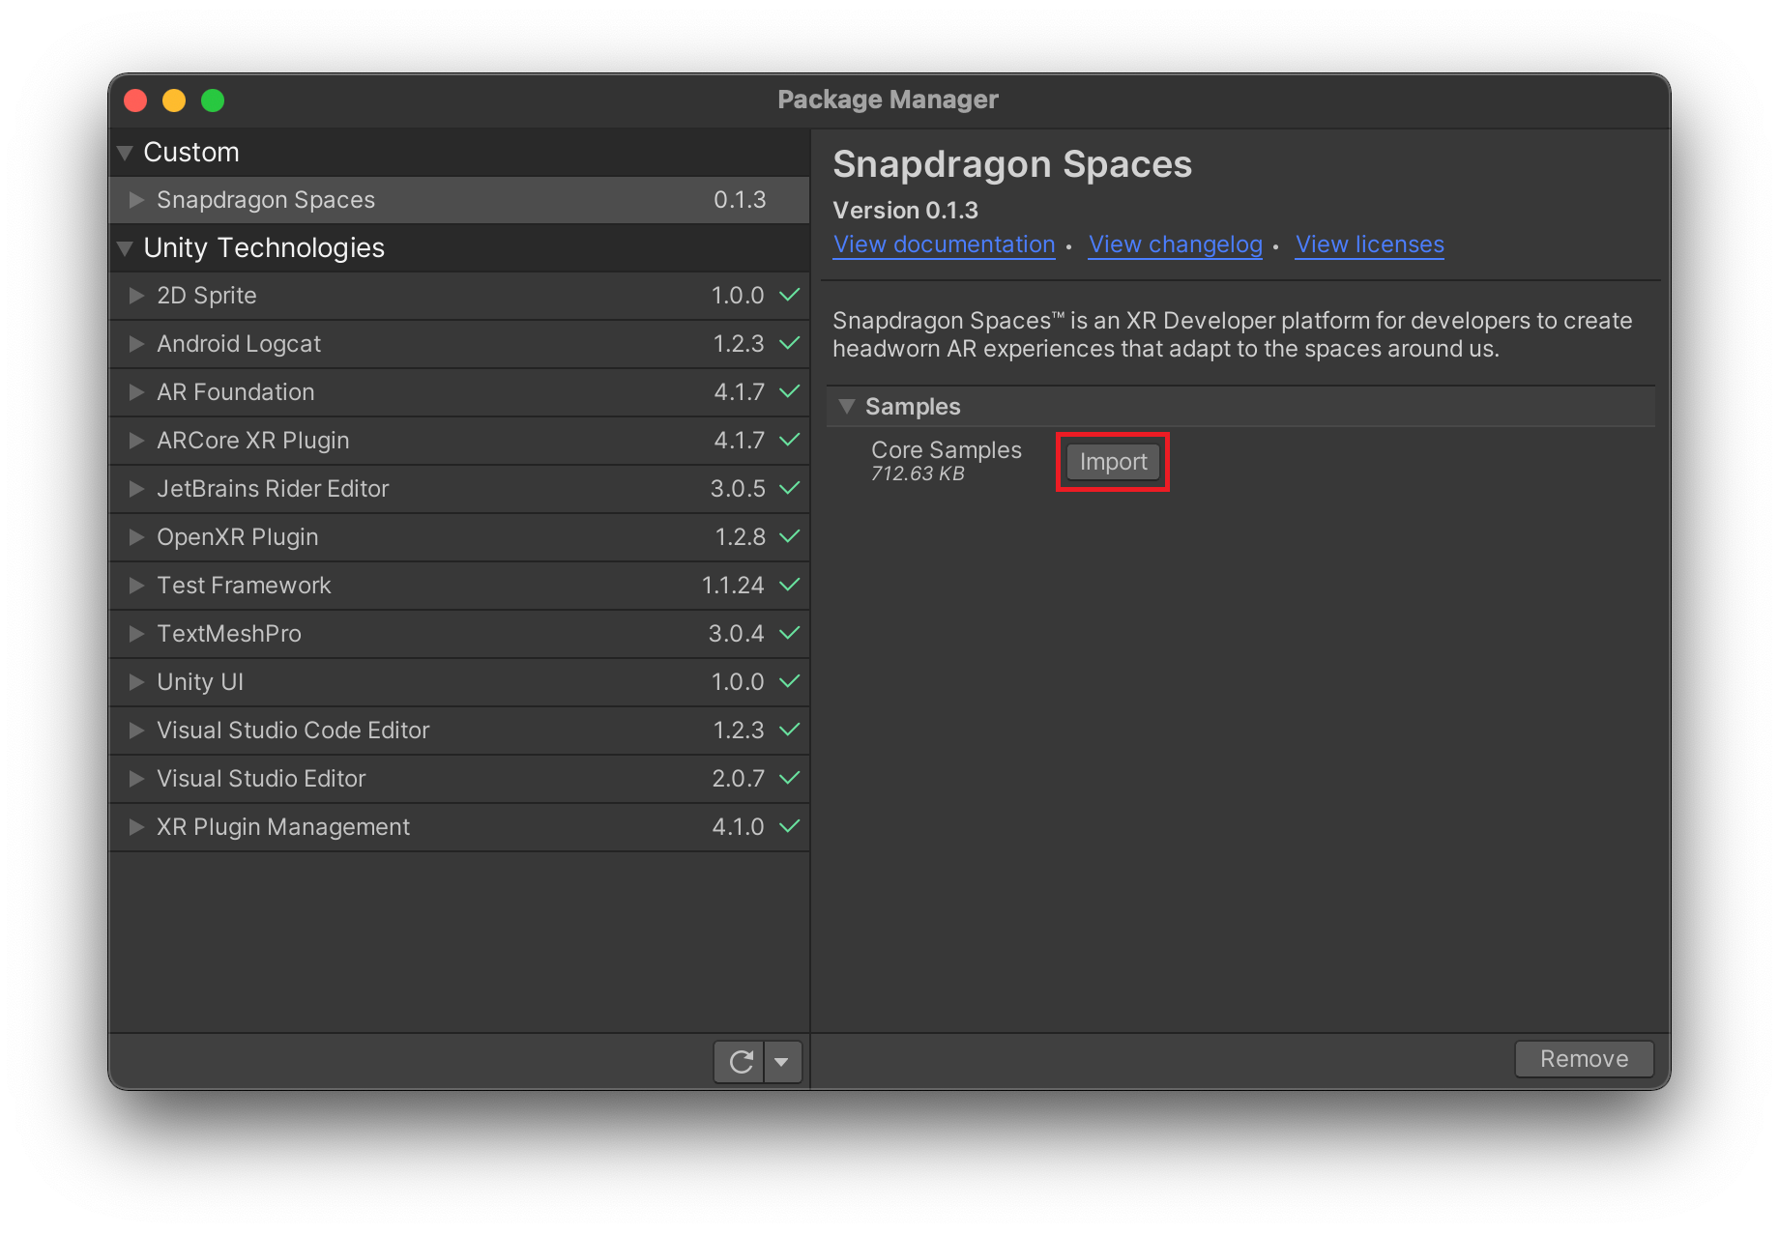Select the Visual Studio Code Editor package

coord(459,731)
